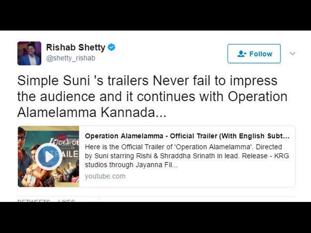Image resolution: width=311 pixels, height=233 pixels.
Task: Open the youtube.com link
Action: pyautogui.click(x=105, y=176)
